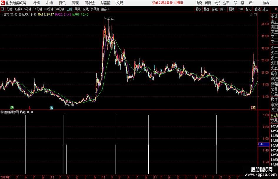Click the 42.63 high price label
Image resolution: width=278 pixels, height=179 pixels.
tap(111, 19)
